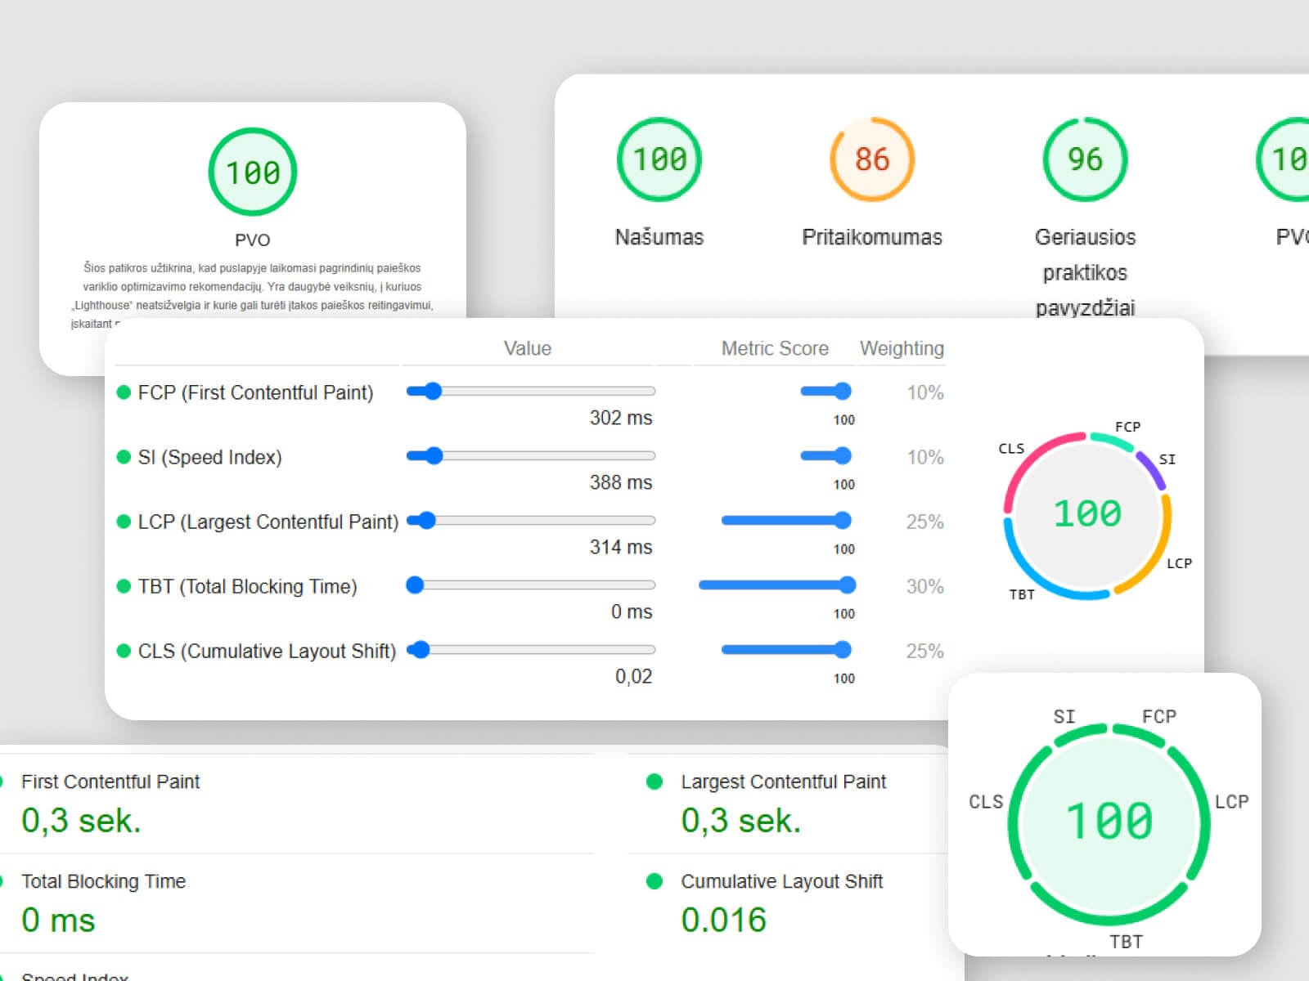The image size is (1309, 981).
Task: Click the Total Blocking Time metric title
Action: [103, 881]
